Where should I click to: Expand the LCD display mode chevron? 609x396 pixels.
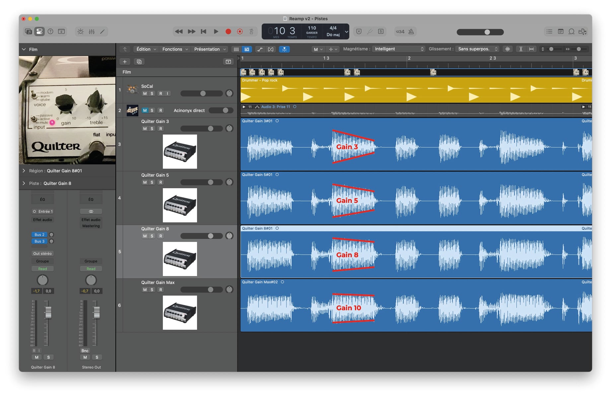tap(347, 32)
